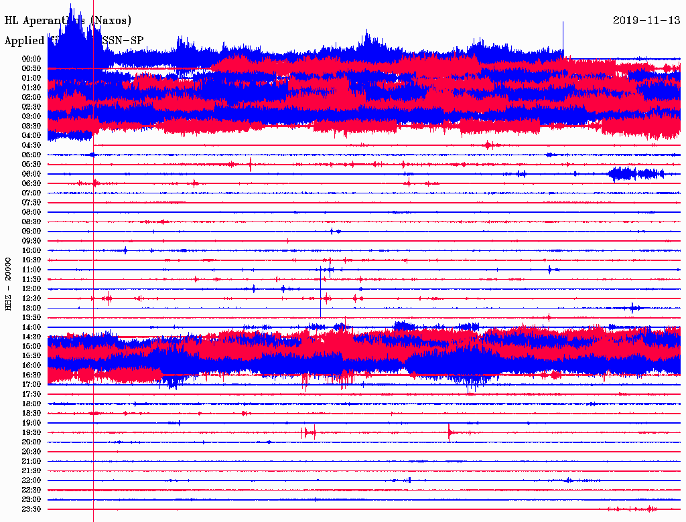Click the 11:00 time label
The width and height of the screenshot is (686, 522).
[x=31, y=270]
